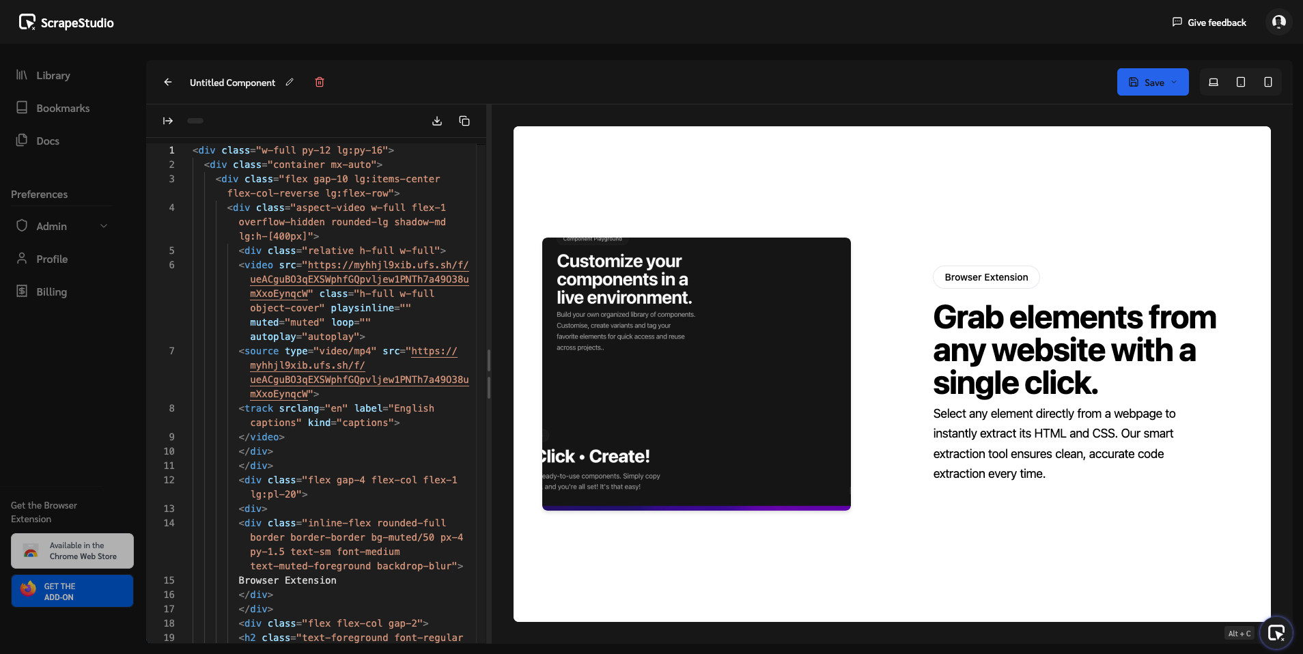Viewport: 1303px width, 654px height.
Task: Delete the component with the trash icon
Action: pyautogui.click(x=320, y=82)
